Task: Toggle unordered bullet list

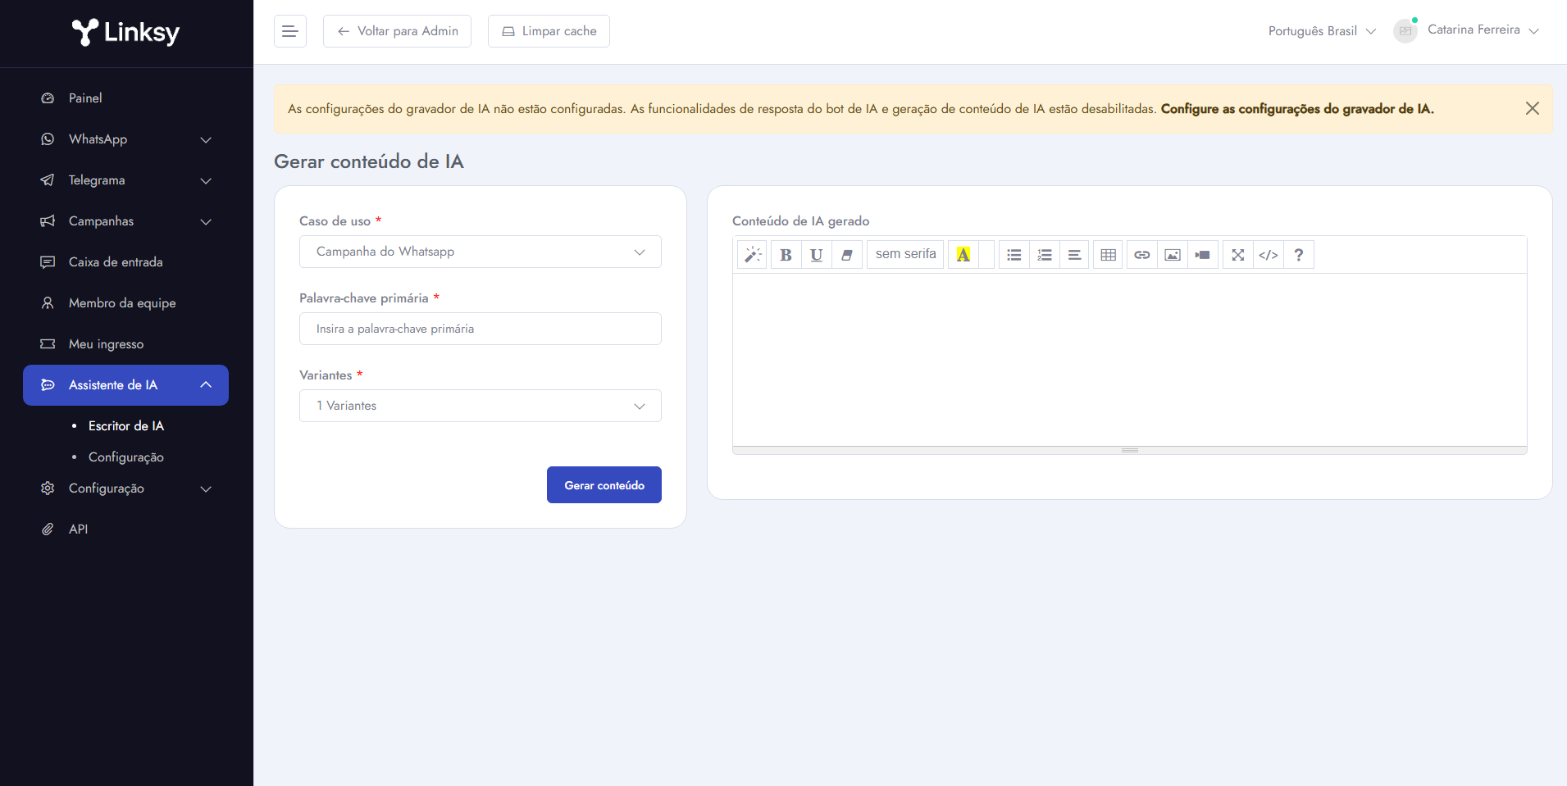Action: coord(1014,255)
